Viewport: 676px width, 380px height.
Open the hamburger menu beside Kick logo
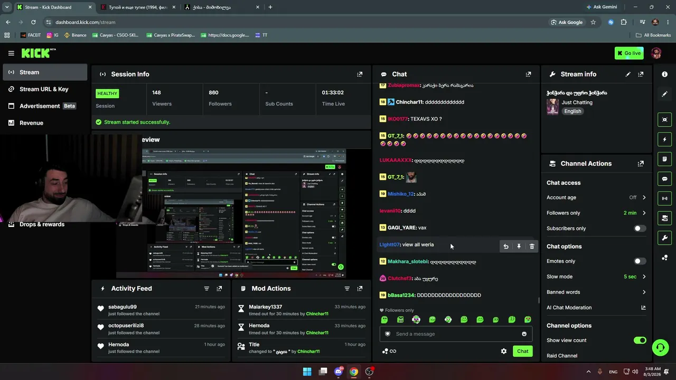pyautogui.click(x=11, y=53)
